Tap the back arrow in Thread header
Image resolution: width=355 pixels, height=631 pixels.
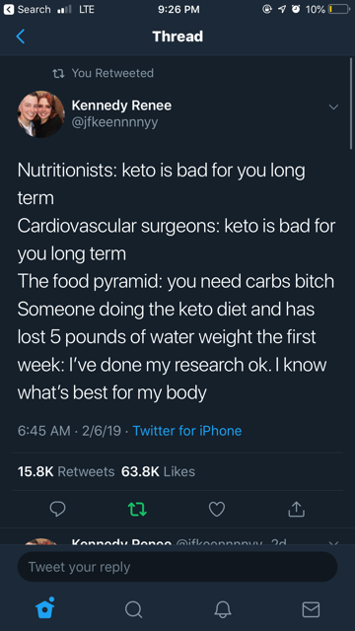pyautogui.click(x=20, y=36)
